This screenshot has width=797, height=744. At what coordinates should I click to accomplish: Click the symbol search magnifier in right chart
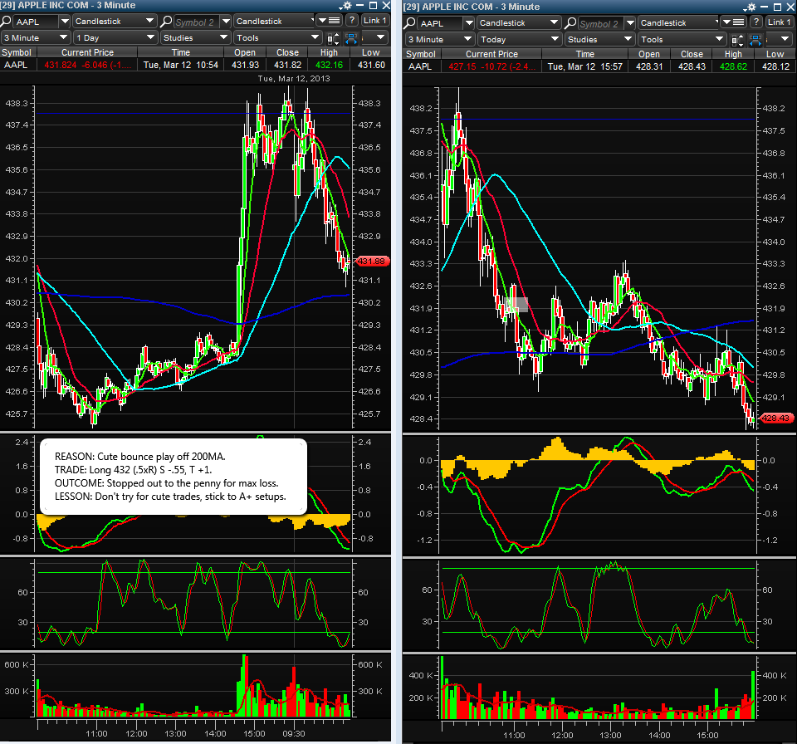(411, 23)
